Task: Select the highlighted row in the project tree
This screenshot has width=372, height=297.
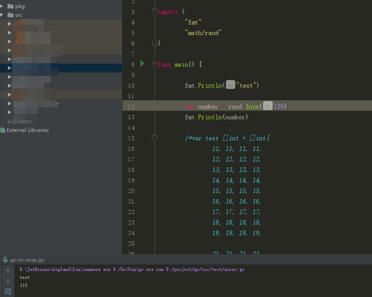Action: [61, 68]
